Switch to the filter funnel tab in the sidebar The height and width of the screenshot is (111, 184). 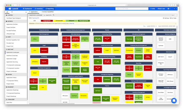[12, 12]
